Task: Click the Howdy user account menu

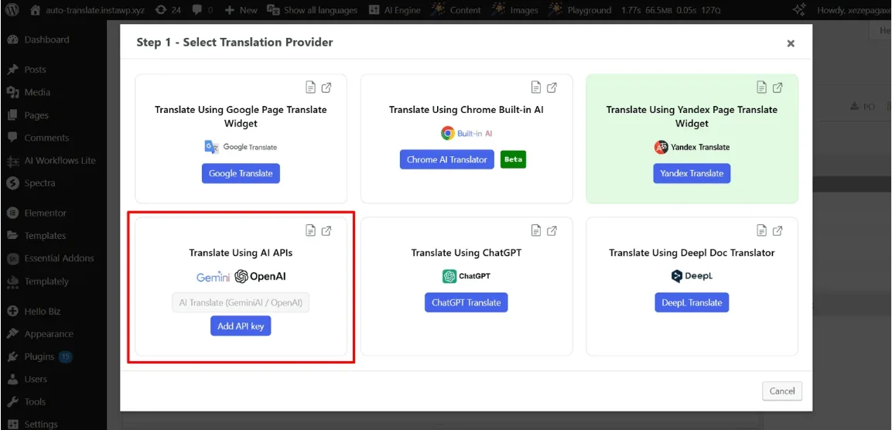Action: pyautogui.click(x=853, y=10)
